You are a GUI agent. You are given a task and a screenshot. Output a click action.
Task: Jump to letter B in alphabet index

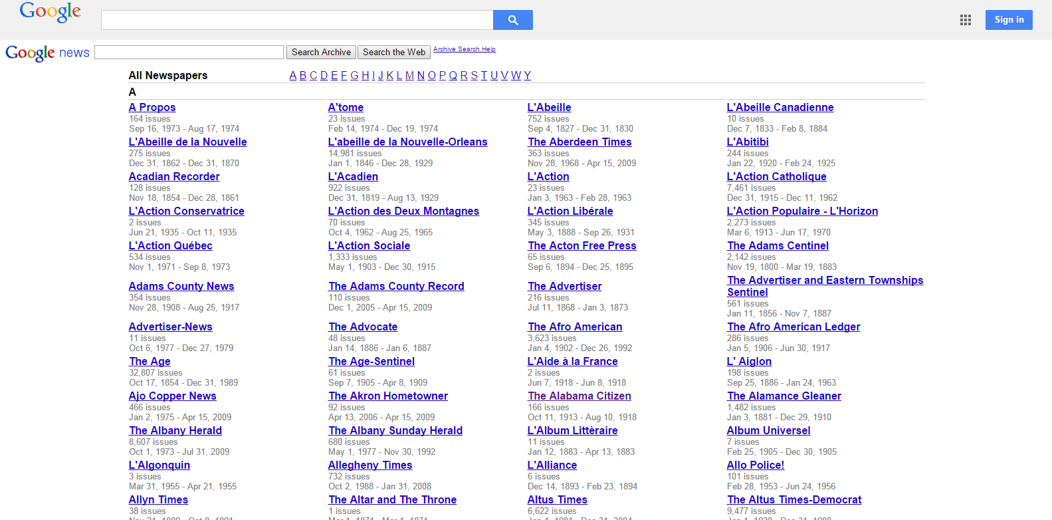coord(303,75)
